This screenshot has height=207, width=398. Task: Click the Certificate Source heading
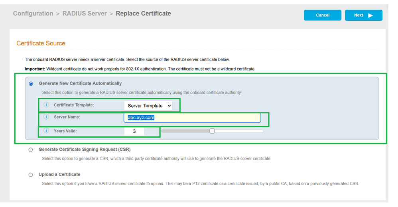click(41, 43)
